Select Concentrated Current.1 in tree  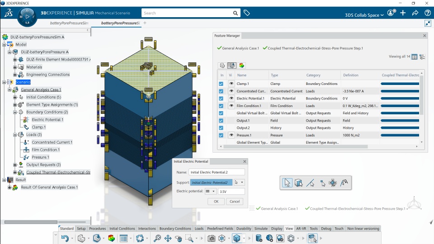52,142
